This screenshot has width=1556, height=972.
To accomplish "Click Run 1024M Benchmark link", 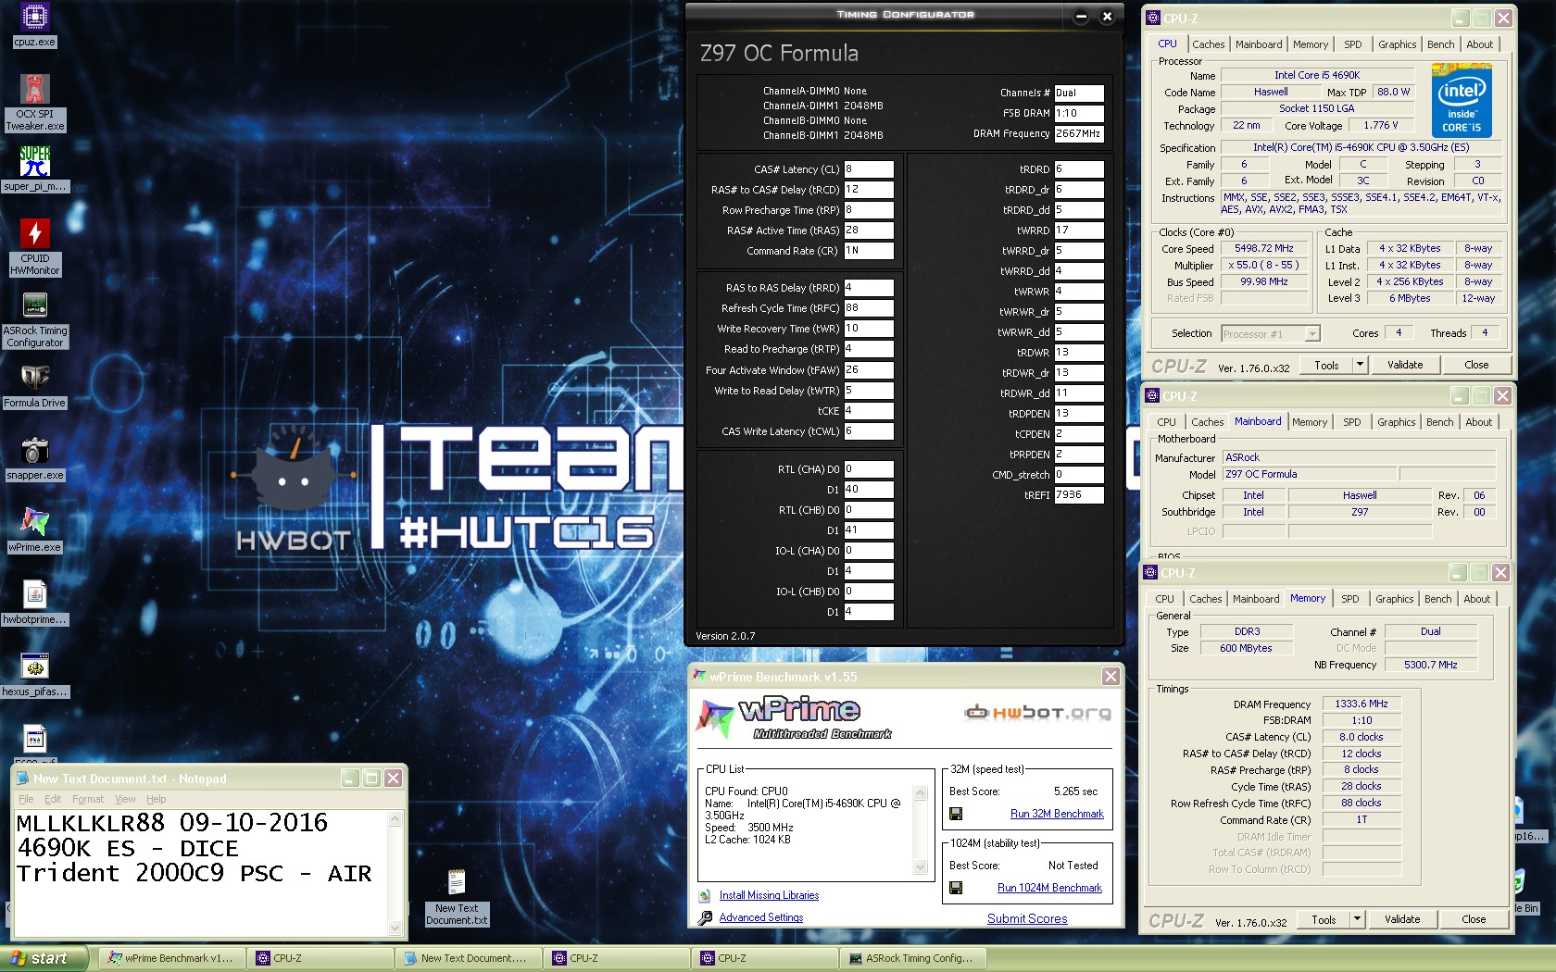I will click(x=1049, y=888).
